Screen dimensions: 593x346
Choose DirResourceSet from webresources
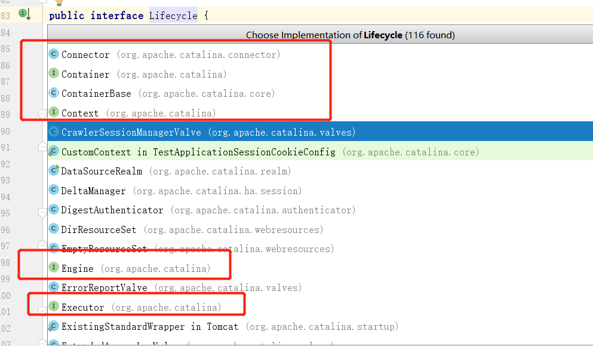click(x=320, y=229)
